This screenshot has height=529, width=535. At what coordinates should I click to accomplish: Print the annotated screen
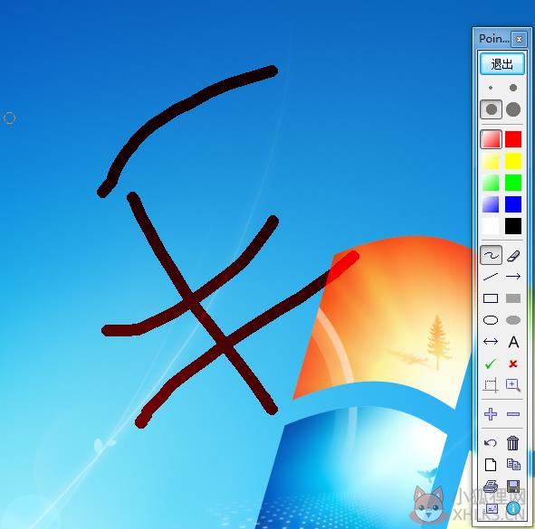(491, 486)
